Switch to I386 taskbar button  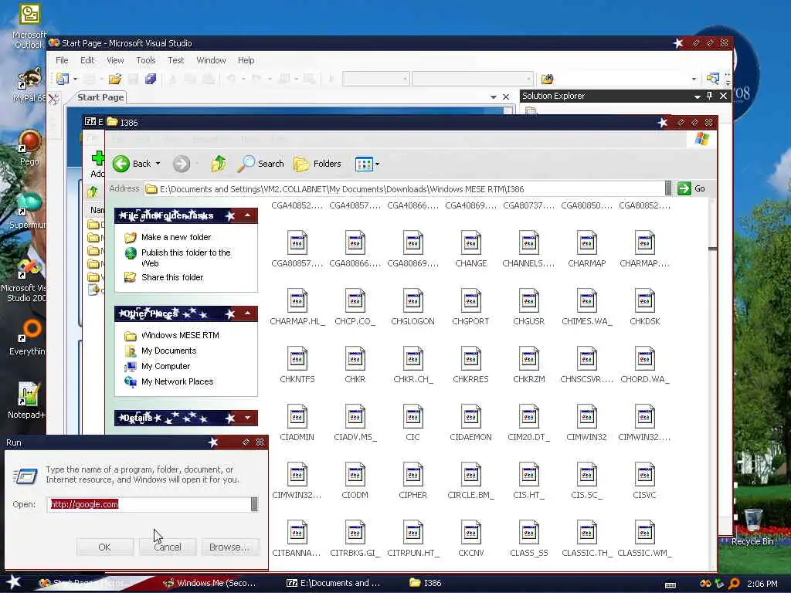(x=426, y=583)
